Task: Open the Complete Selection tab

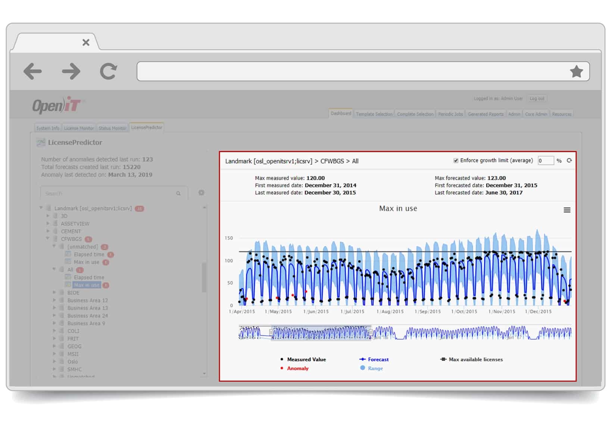Action: (415, 114)
